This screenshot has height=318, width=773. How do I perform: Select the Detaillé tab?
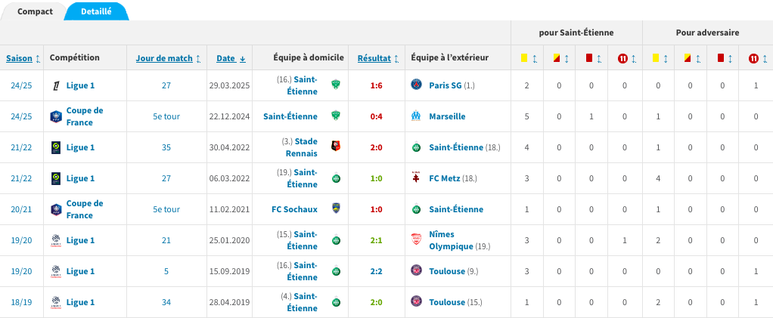96,12
